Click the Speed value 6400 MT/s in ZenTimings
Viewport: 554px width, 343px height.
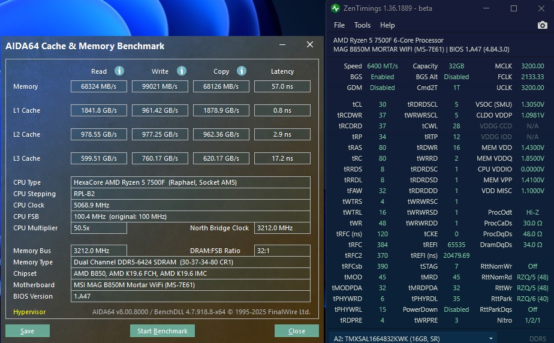383,66
